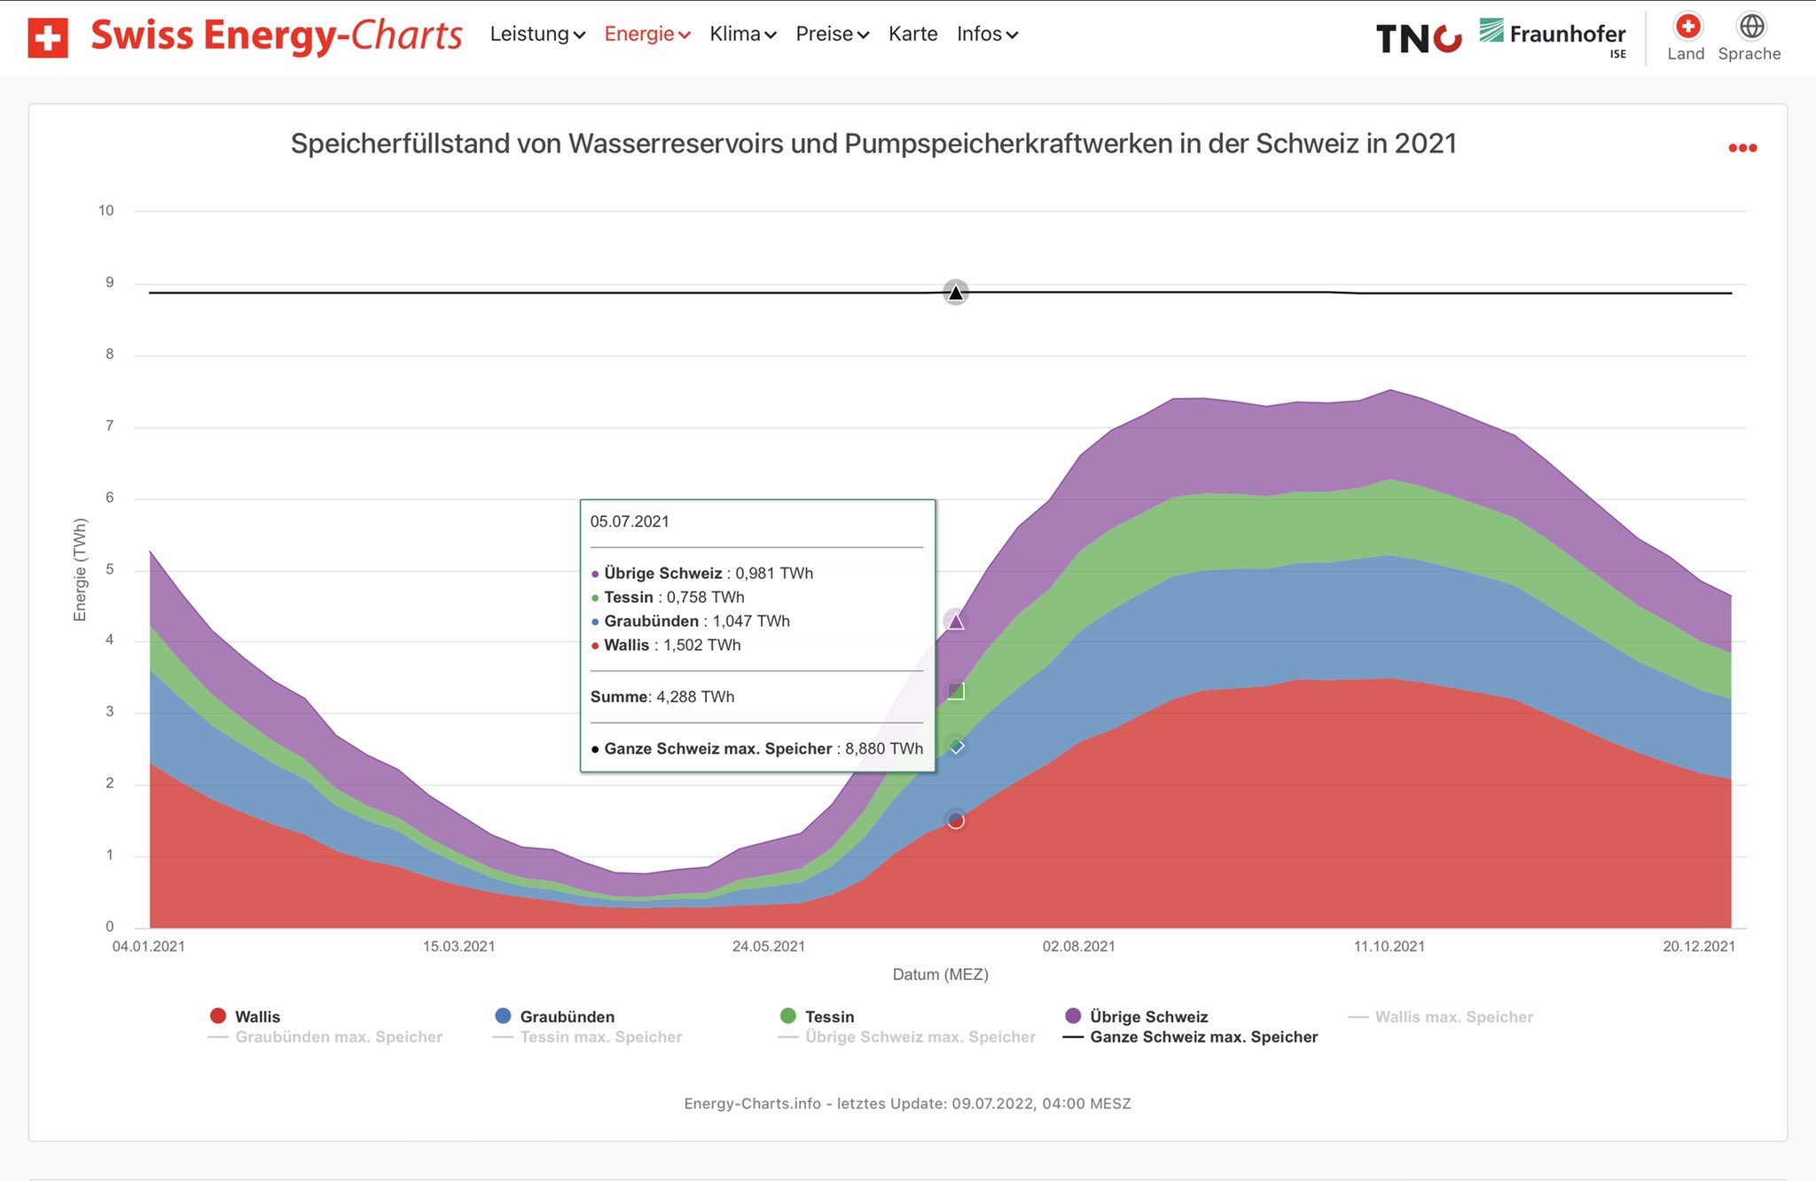Enable Graubünden max. Speicher line
This screenshot has width=1816, height=1181.
pyautogui.click(x=325, y=1036)
